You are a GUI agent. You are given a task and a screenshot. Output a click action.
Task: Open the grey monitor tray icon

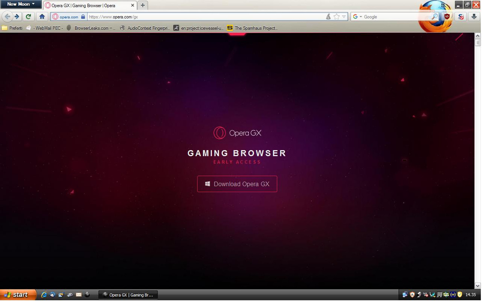coord(439,295)
